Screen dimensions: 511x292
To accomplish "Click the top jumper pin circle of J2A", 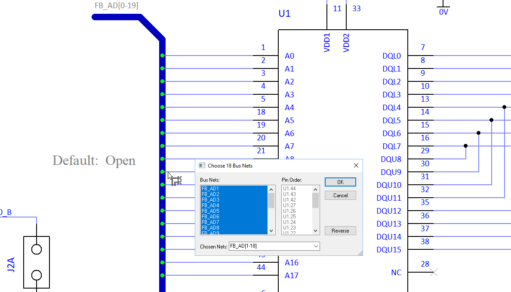I will pyautogui.click(x=37, y=249).
